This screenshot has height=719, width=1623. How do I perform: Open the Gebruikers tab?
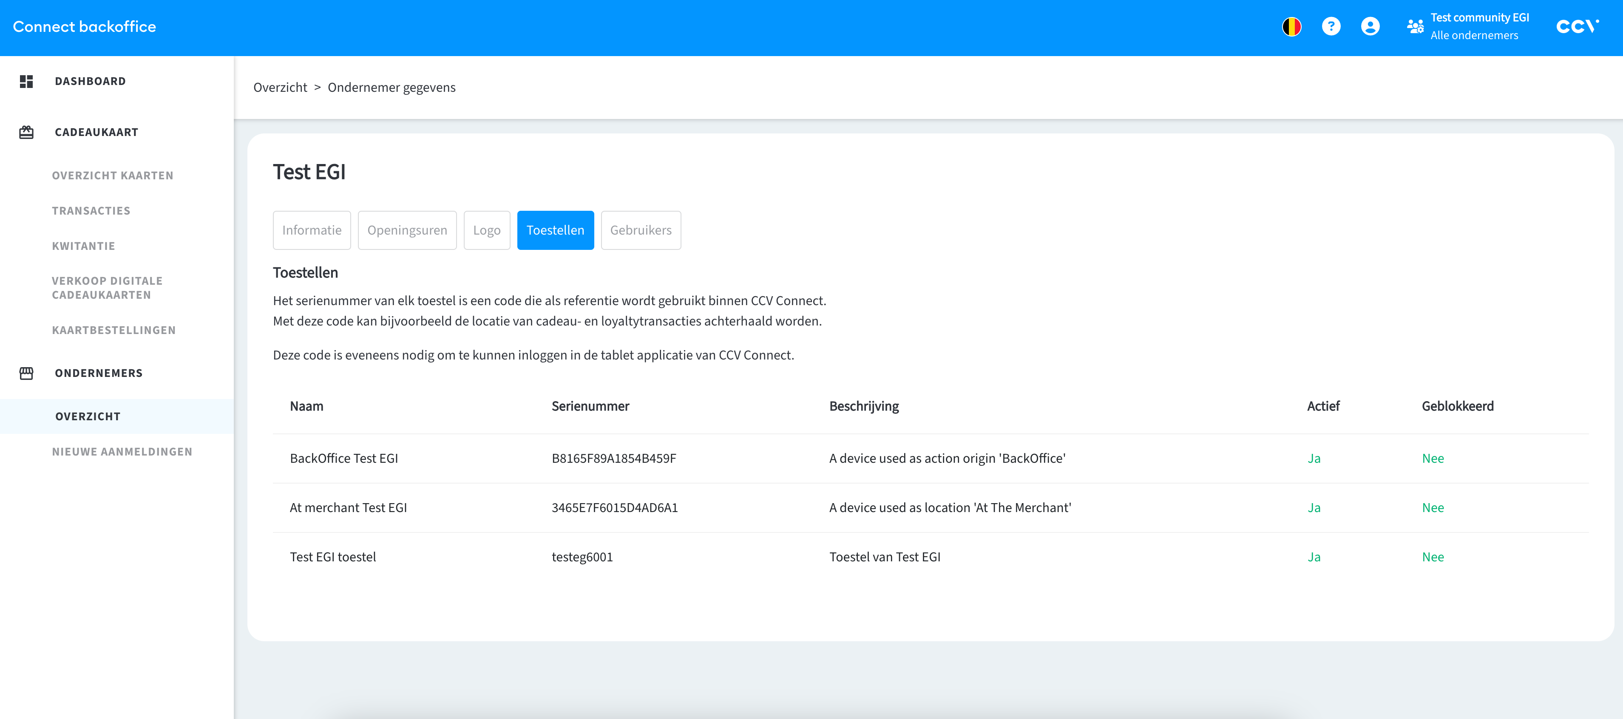click(x=640, y=230)
